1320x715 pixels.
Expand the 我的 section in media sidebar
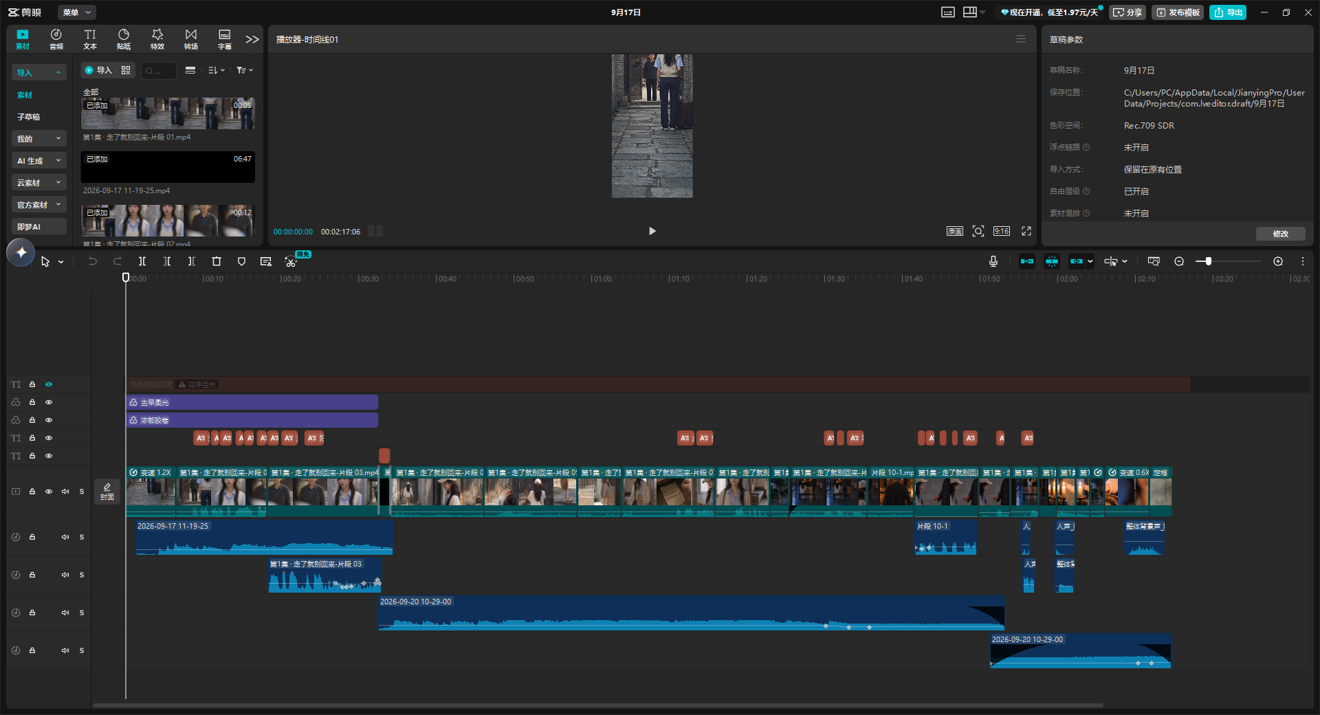pyautogui.click(x=38, y=139)
